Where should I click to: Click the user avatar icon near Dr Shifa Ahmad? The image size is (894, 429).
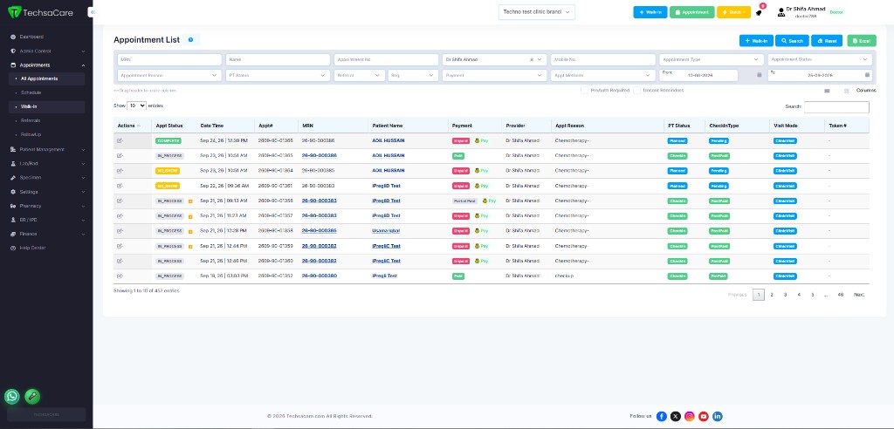[781, 12]
